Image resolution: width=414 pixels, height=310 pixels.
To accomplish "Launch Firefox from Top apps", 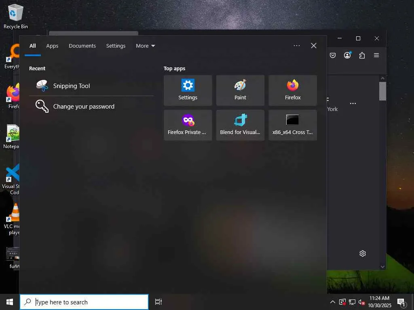I will tap(293, 90).
